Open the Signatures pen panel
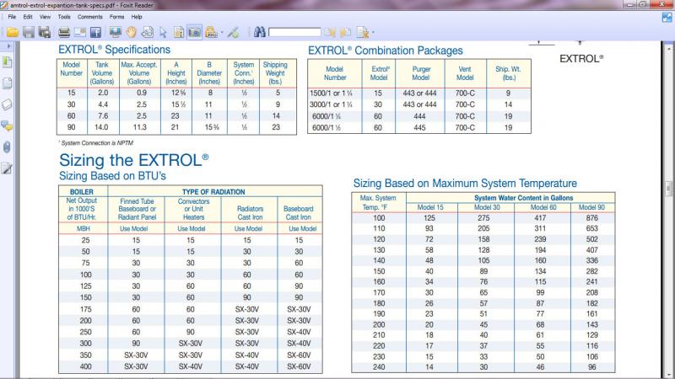This screenshot has width=675, height=379. [8, 168]
